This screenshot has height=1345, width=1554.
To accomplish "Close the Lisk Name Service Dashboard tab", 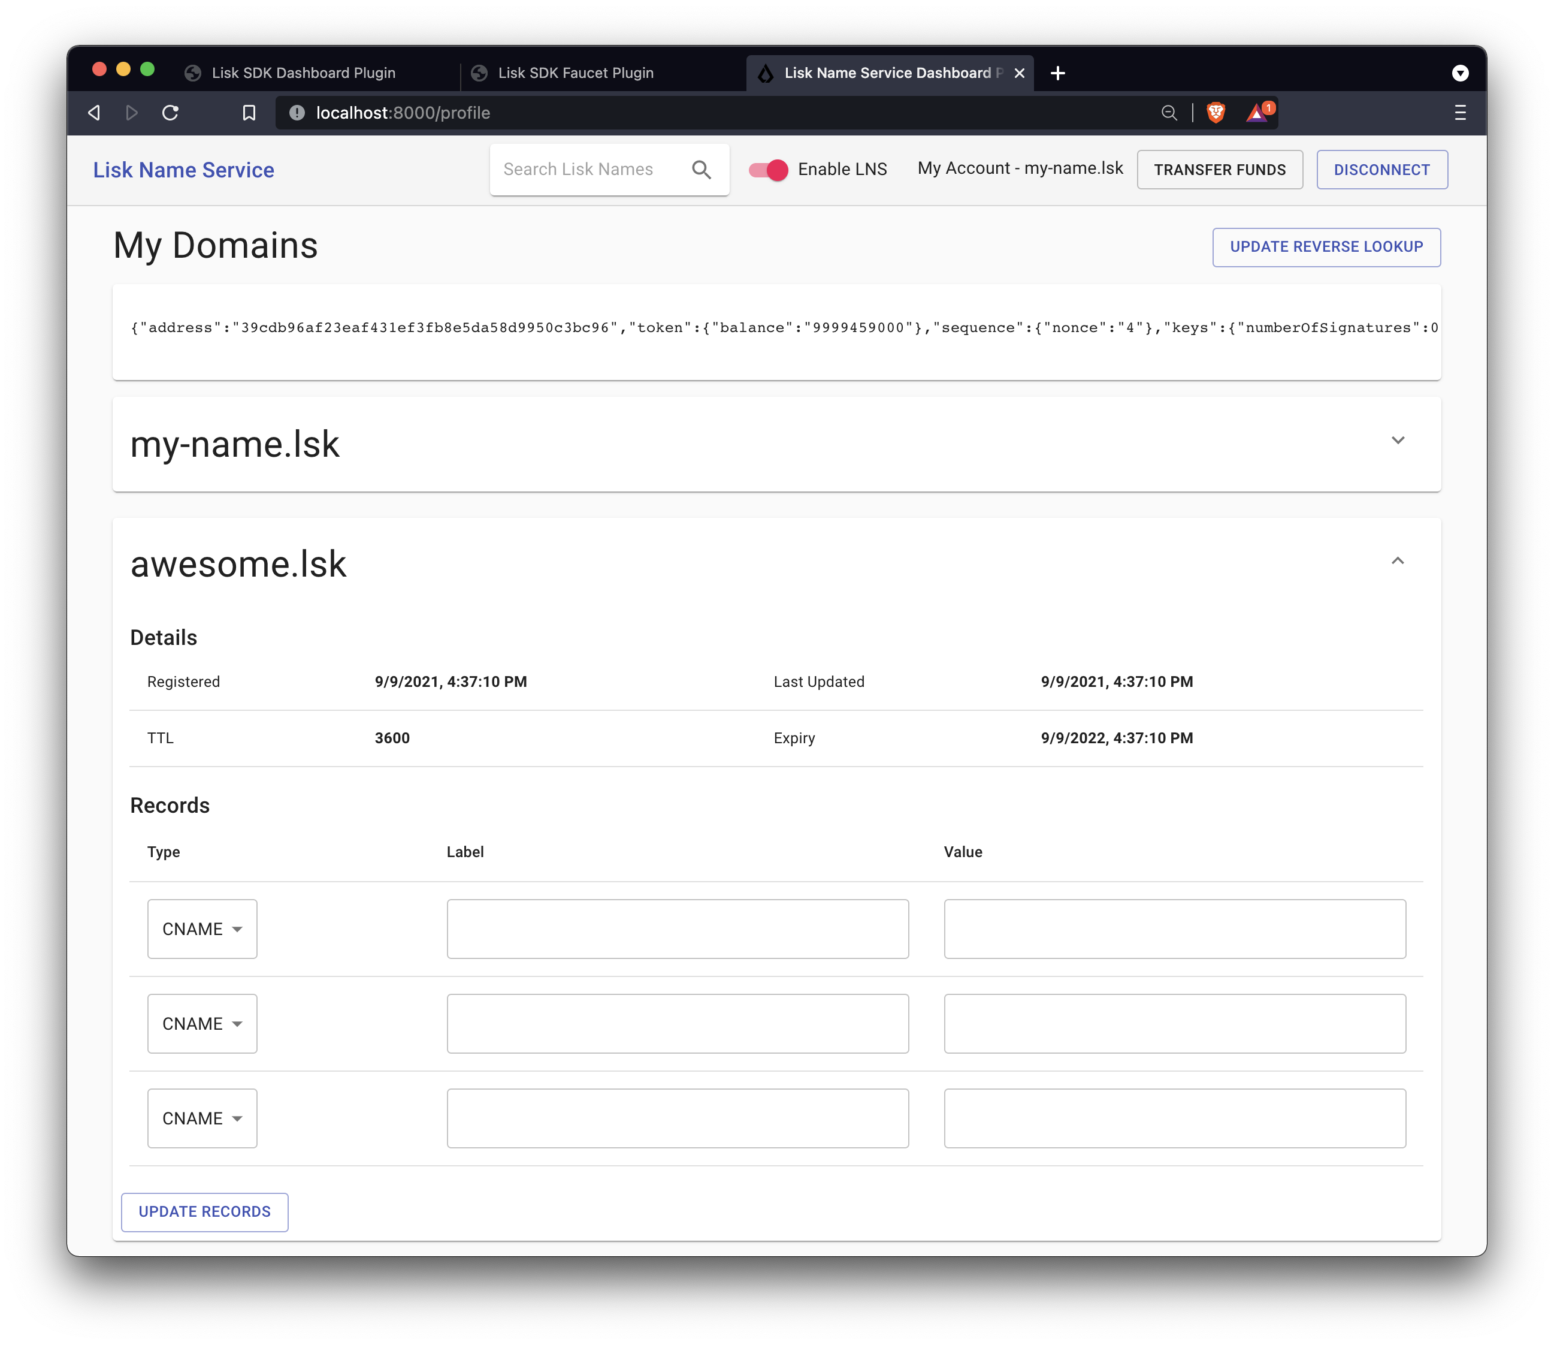I will (x=1019, y=73).
